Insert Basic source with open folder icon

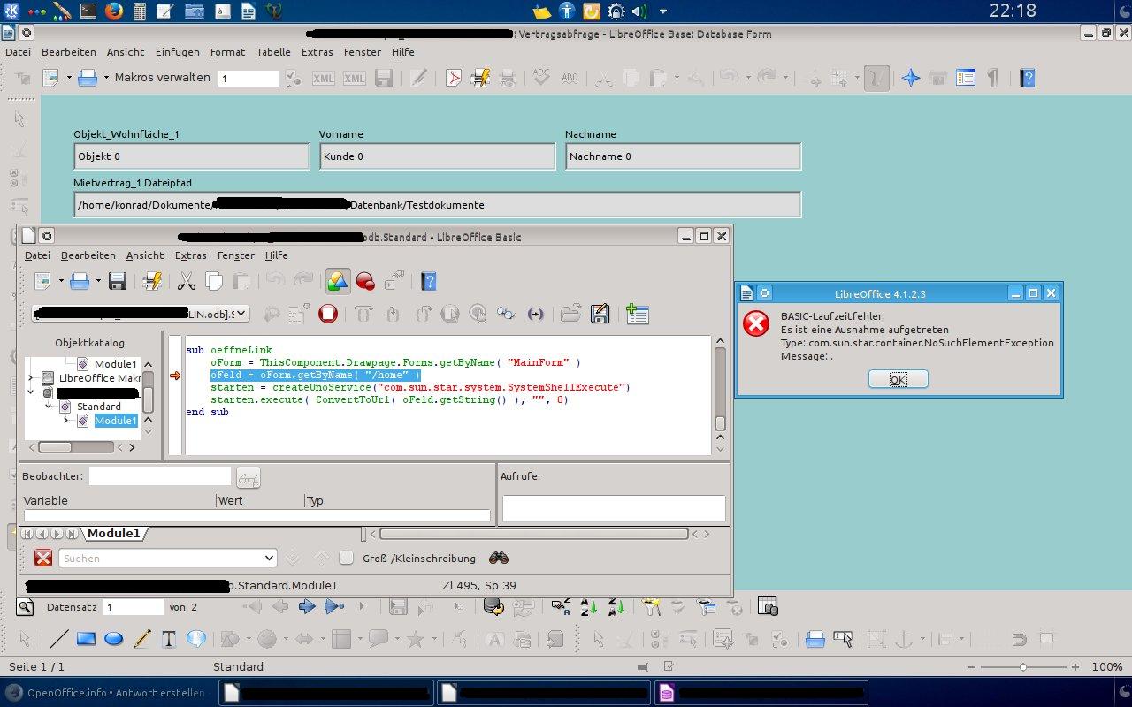[570, 313]
